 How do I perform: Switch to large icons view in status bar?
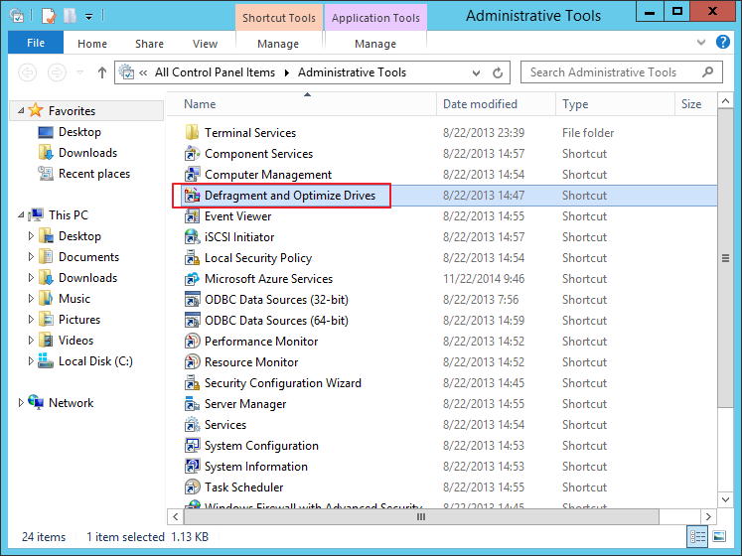(721, 537)
